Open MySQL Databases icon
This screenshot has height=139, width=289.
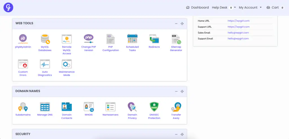tap(45, 39)
